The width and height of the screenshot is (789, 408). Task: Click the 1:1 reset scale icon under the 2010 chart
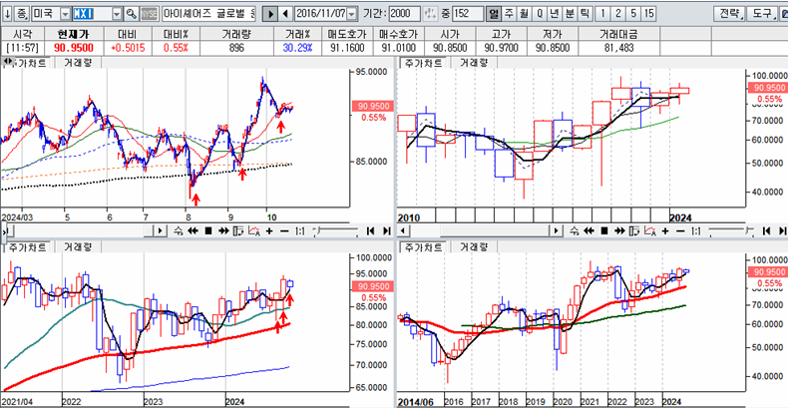tap(696, 230)
